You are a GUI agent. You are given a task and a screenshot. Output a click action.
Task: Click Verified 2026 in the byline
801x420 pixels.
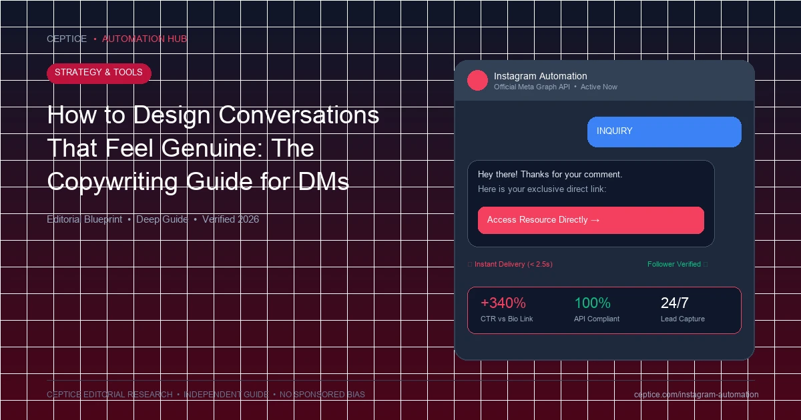click(230, 219)
